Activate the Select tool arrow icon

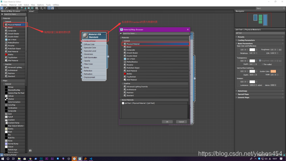(x=2, y=8)
